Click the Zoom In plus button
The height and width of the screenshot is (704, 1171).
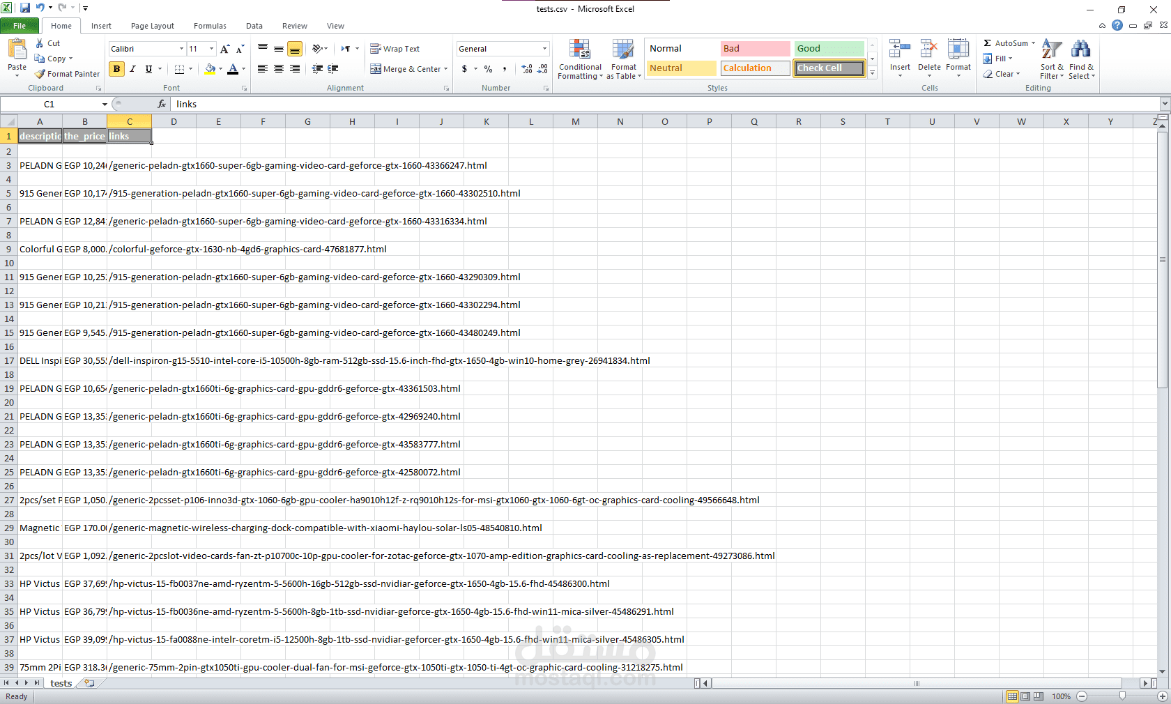tap(1162, 696)
